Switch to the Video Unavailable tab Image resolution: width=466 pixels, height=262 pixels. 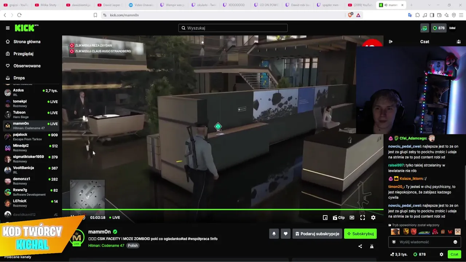pyautogui.click(x=141, y=5)
